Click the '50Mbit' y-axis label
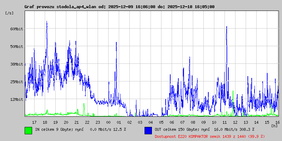 [x=17, y=47]
